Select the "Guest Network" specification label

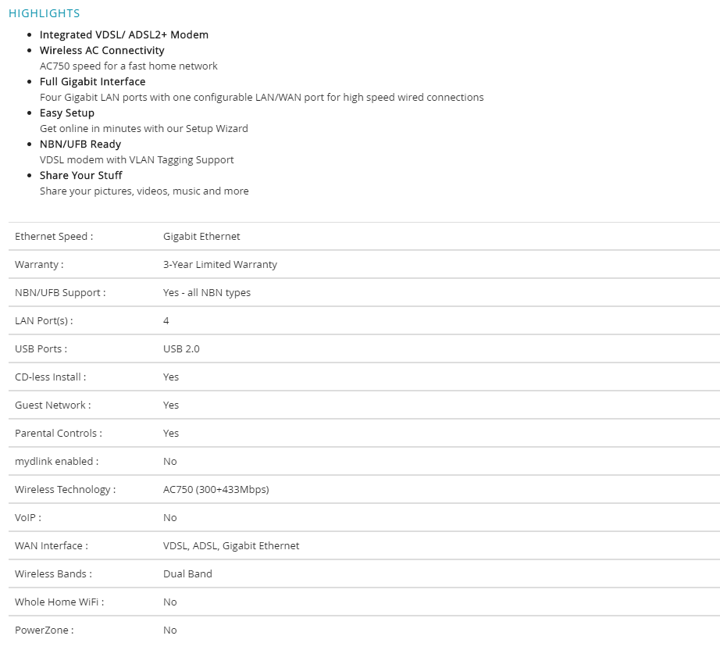53,405
